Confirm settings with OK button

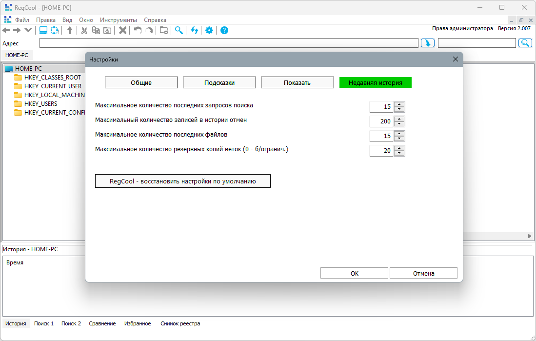pyautogui.click(x=354, y=273)
